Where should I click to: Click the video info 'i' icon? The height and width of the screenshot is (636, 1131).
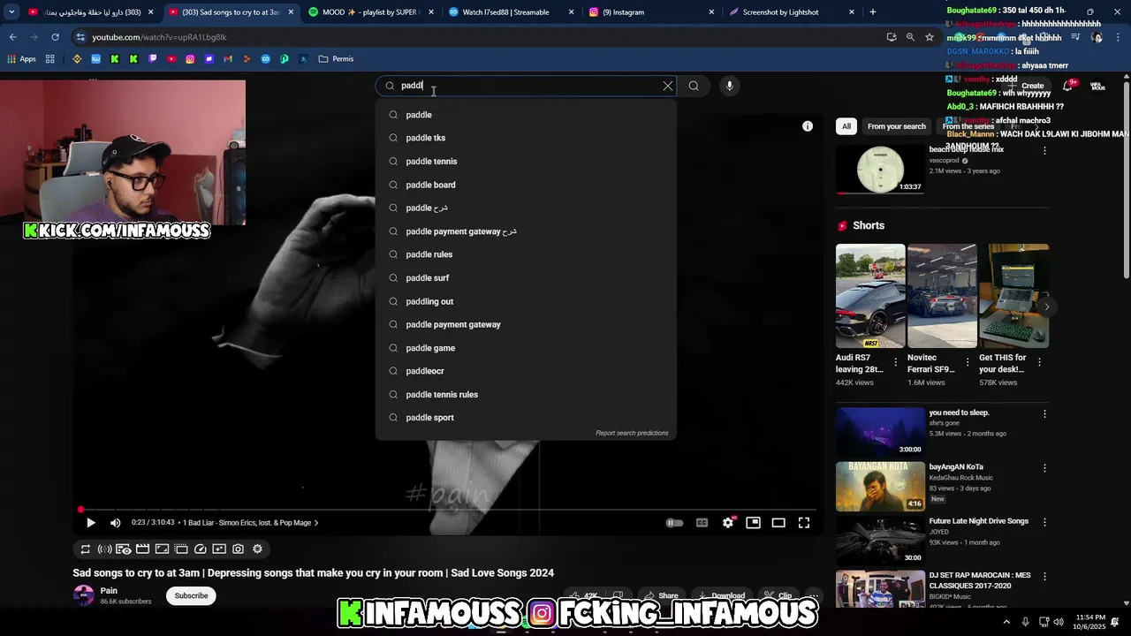[x=807, y=126]
